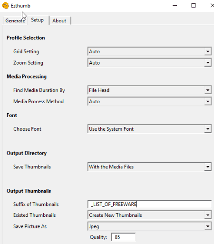Open the Zoom Setting combo box

[149, 63]
